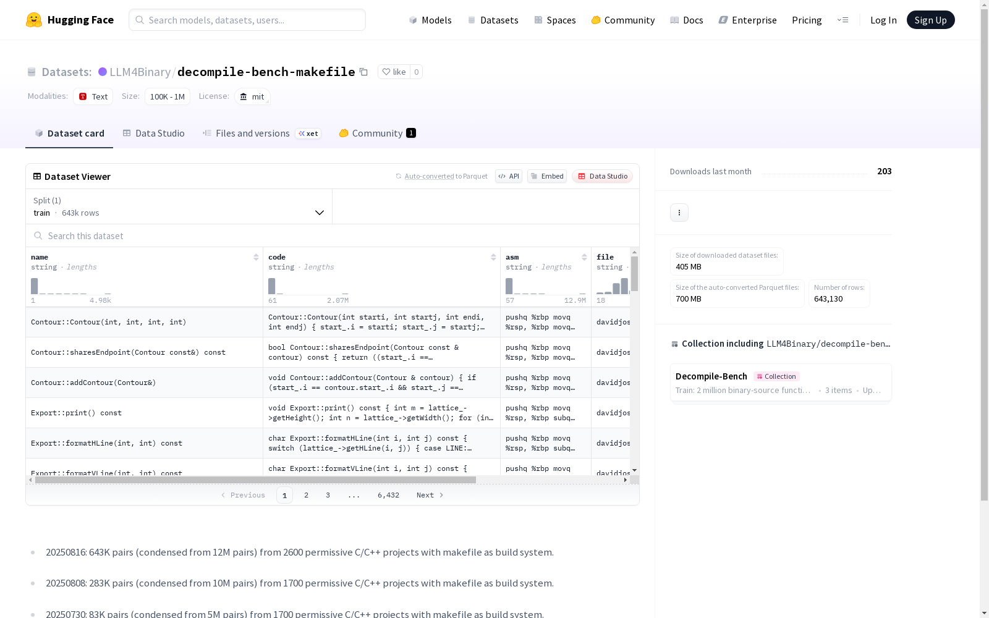This screenshot has width=989, height=618.
Task: Click the Dataset Viewer table icon
Action: click(x=37, y=176)
